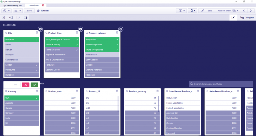Open the selections tool icon beside Insights
The image size is (256, 136).
[233, 18]
